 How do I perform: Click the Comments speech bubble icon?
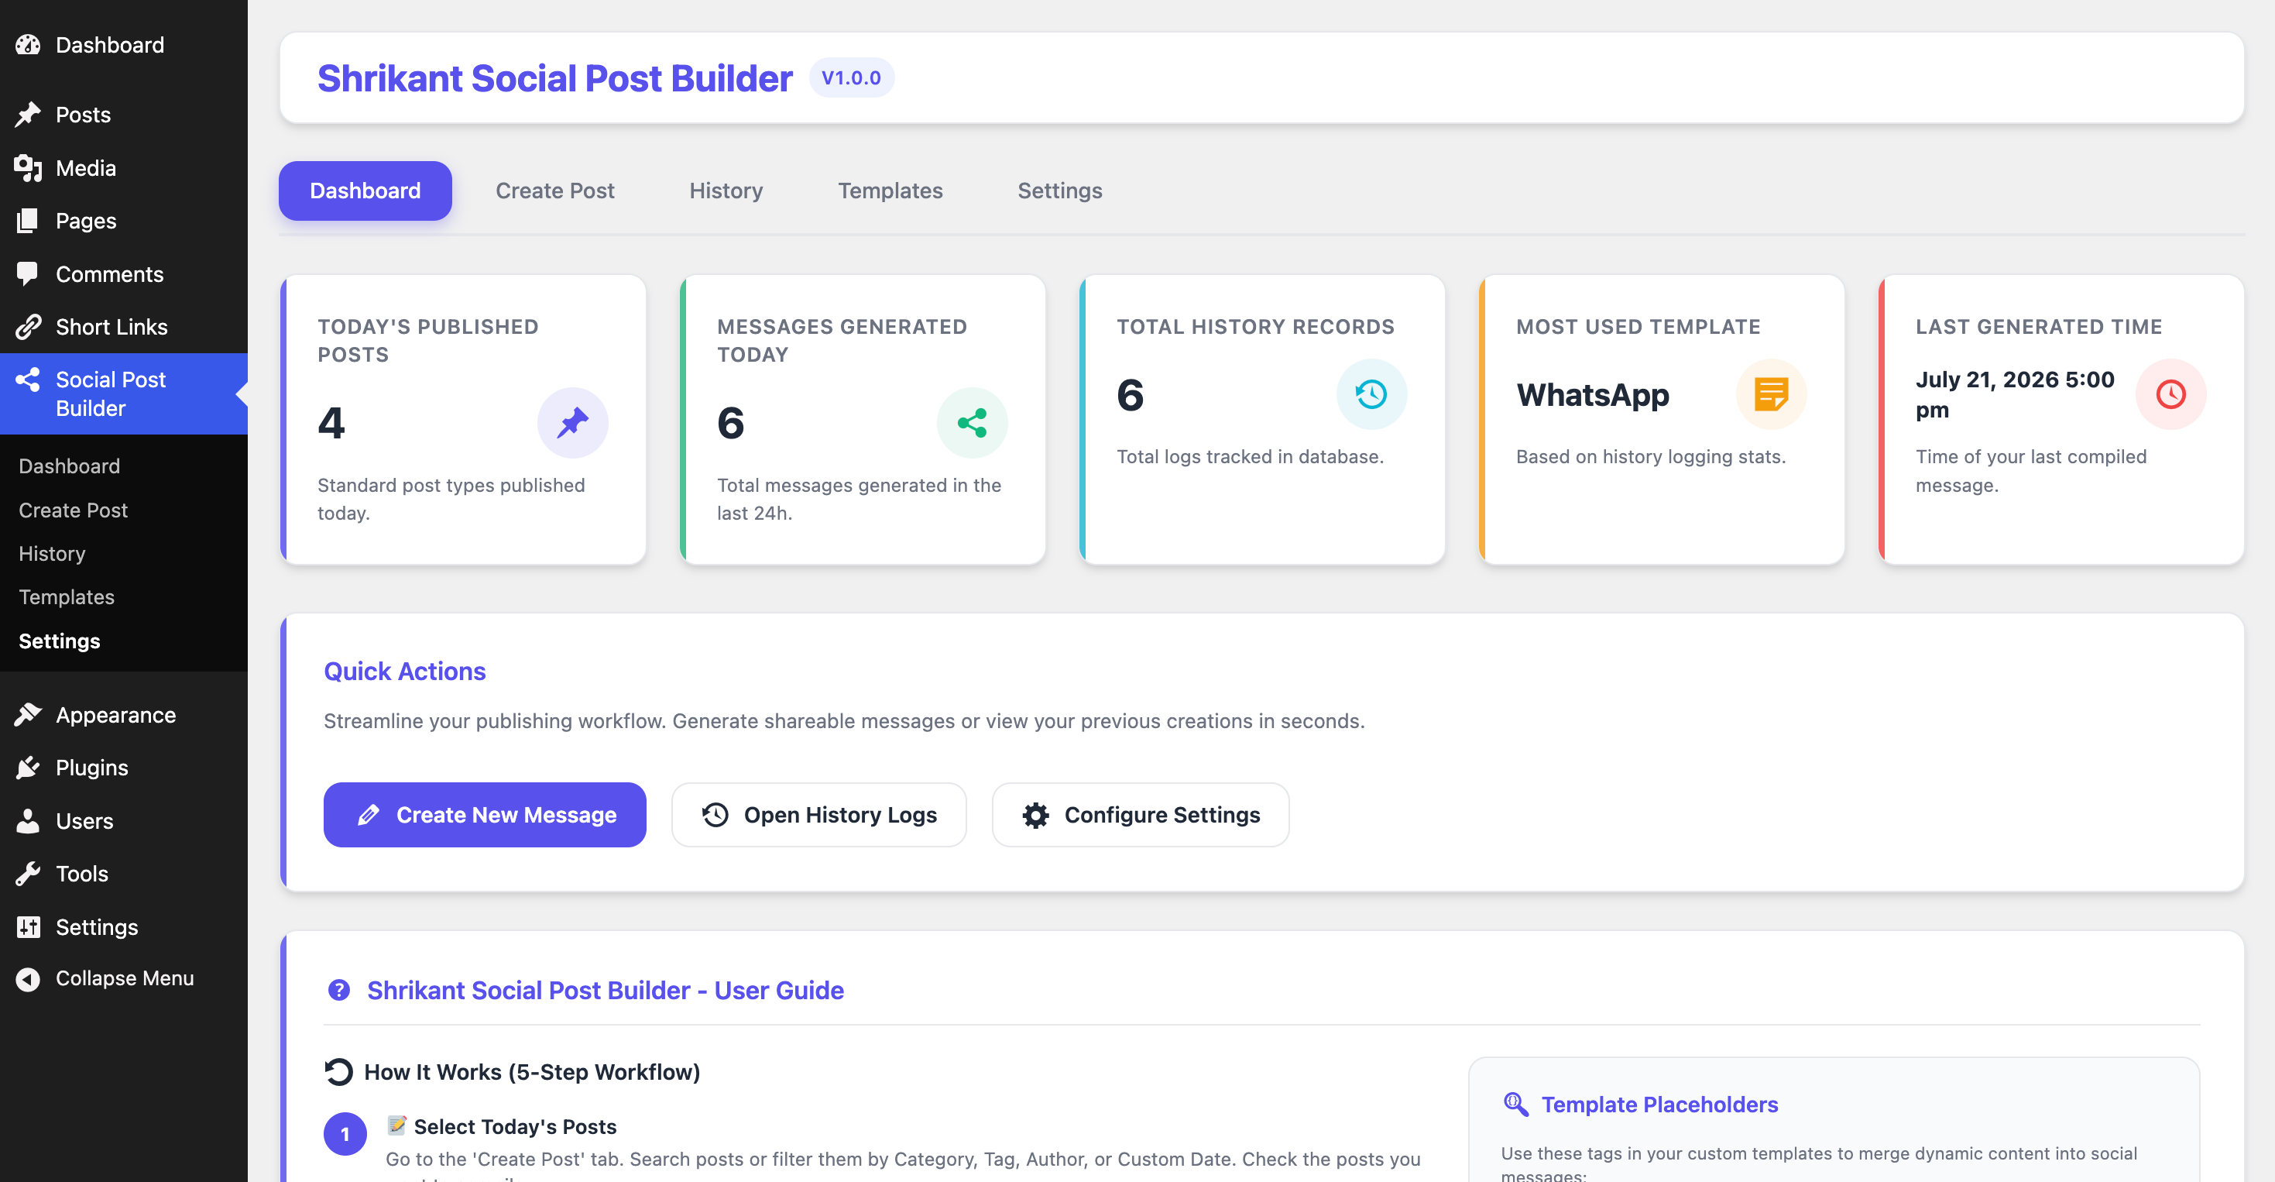point(28,274)
